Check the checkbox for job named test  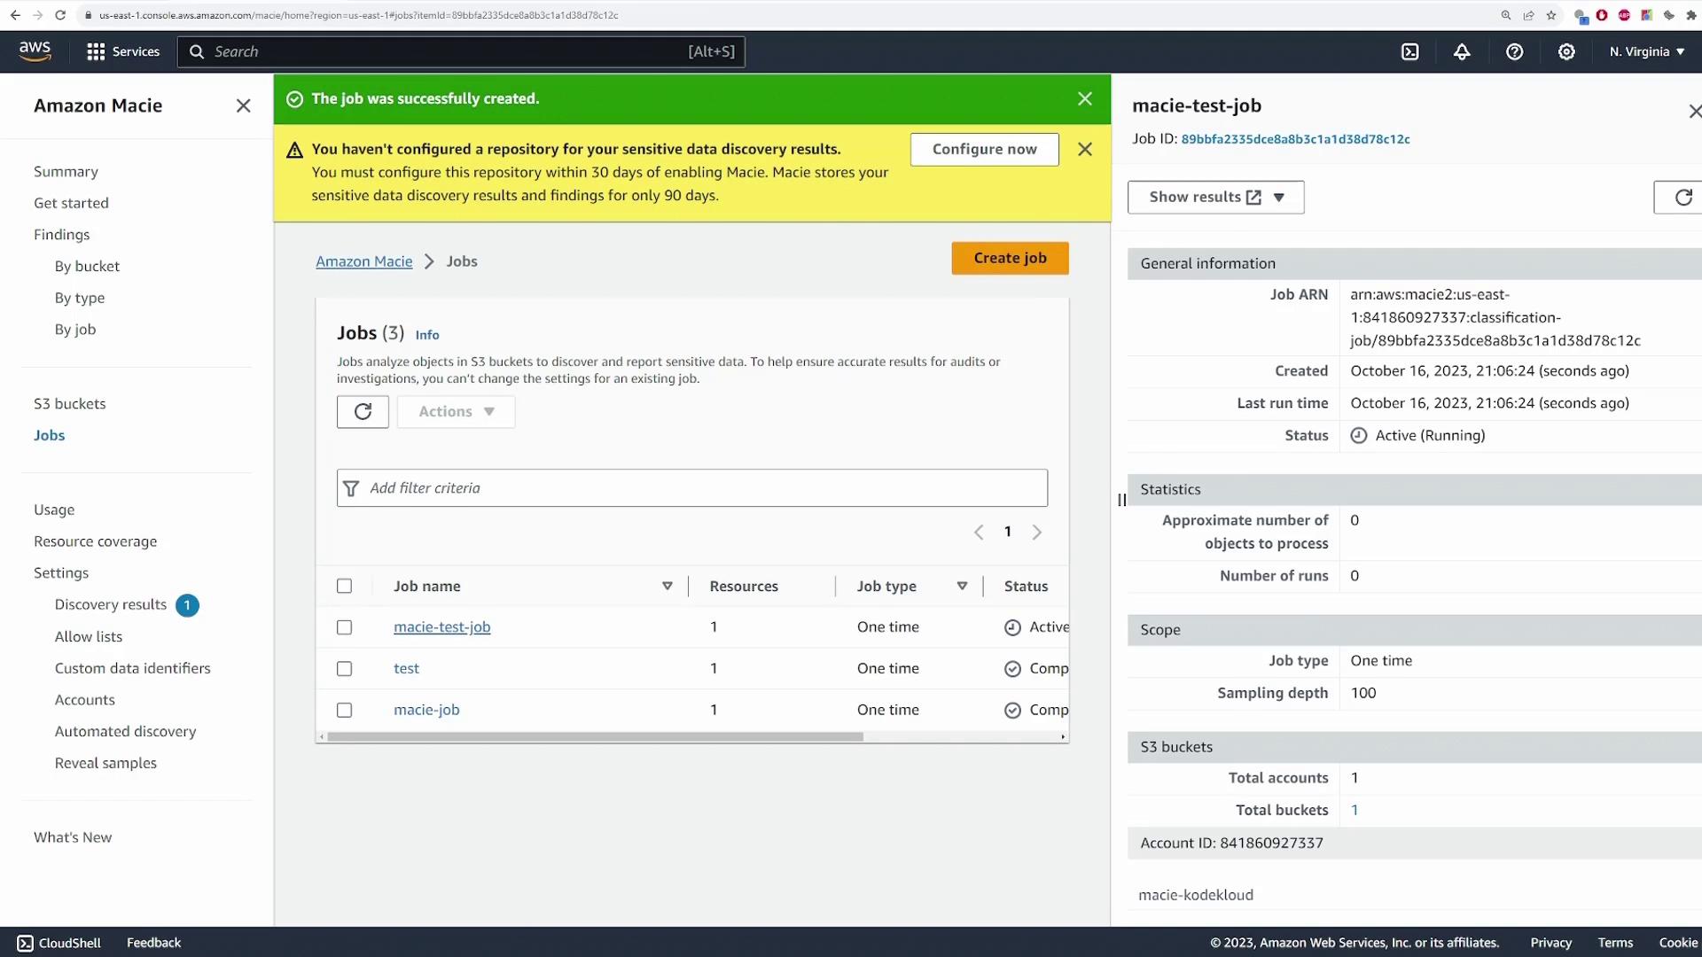(344, 669)
